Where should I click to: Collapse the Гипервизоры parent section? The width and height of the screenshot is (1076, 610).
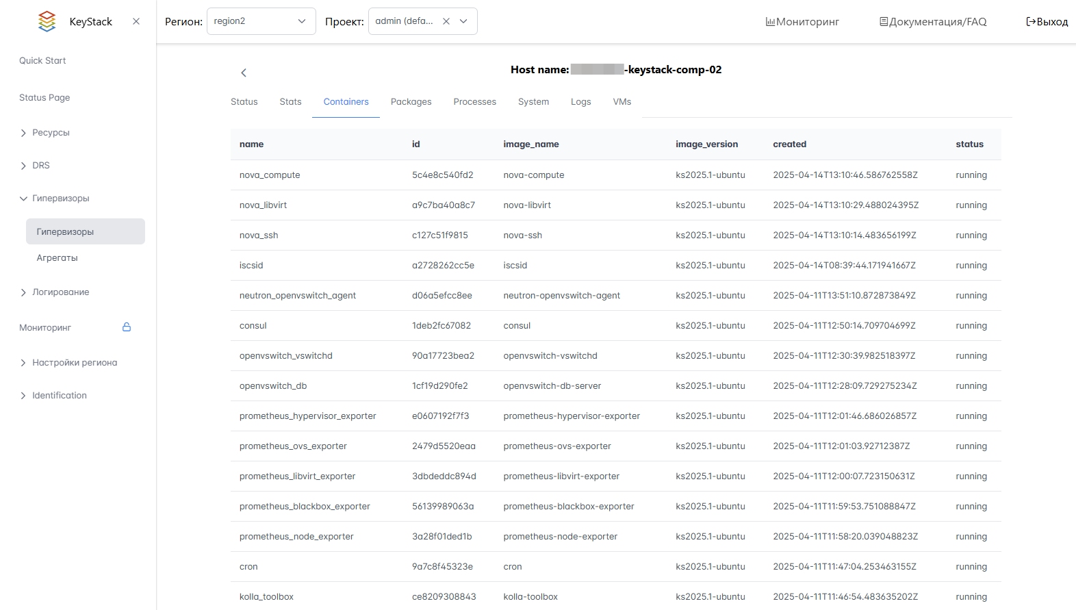(x=60, y=199)
